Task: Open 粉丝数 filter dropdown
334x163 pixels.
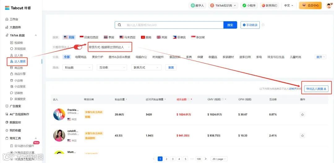Action: (78, 68)
